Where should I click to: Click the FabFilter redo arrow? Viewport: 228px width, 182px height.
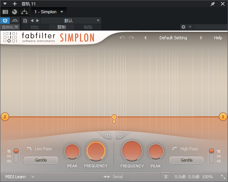pos(131,38)
